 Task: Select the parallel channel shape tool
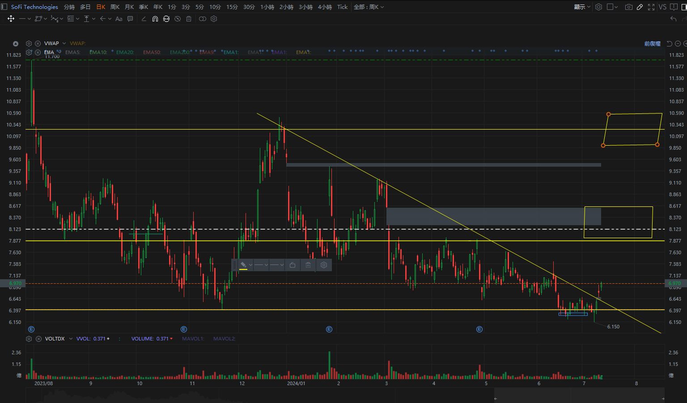38,19
